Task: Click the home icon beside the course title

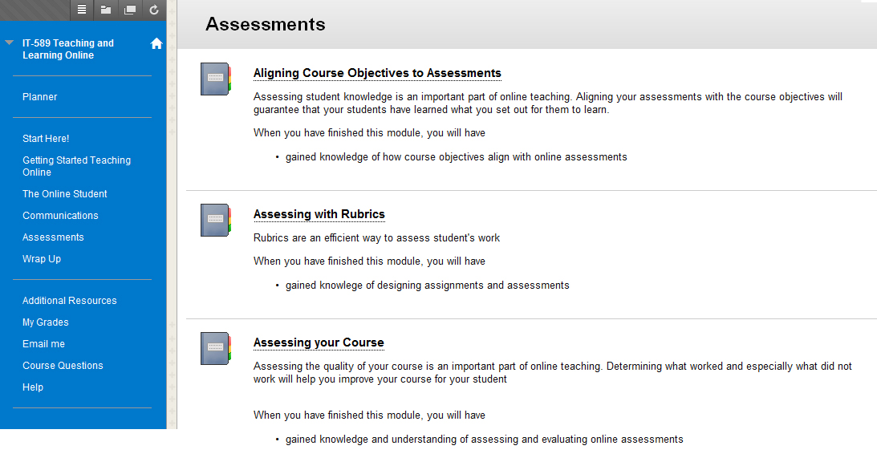Action: (x=156, y=43)
